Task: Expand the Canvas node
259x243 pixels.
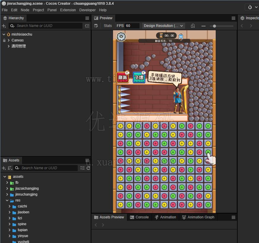Action: [x=9, y=40]
